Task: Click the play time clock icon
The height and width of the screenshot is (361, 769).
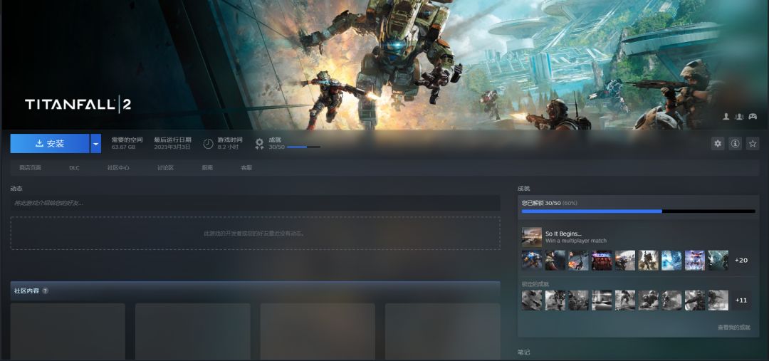Action: [209, 143]
